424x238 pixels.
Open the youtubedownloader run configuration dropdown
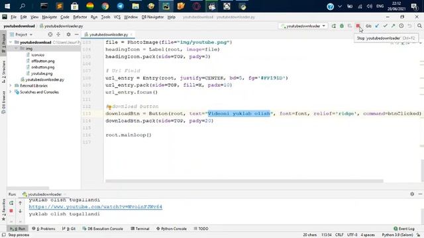tap(303, 26)
